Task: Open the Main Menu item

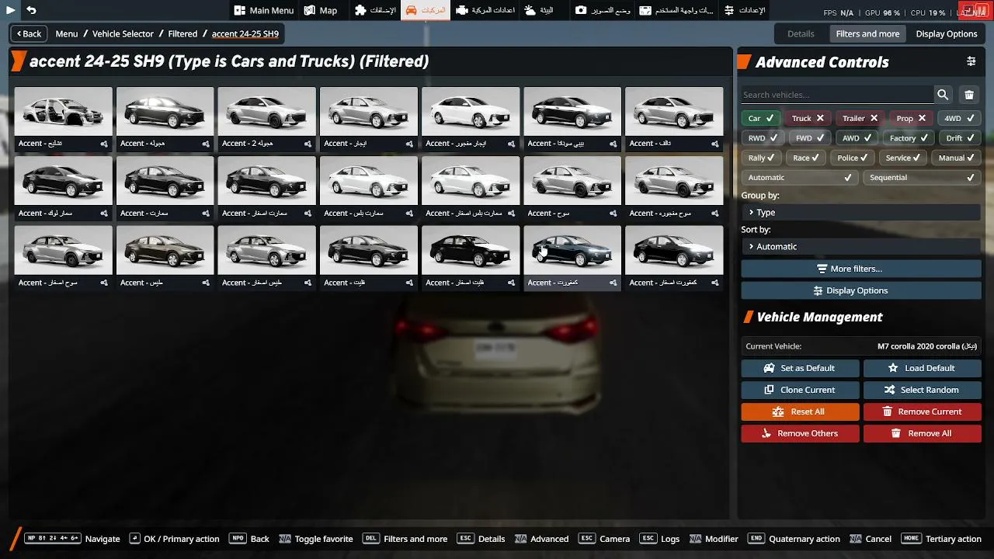Action: (263, 10)
